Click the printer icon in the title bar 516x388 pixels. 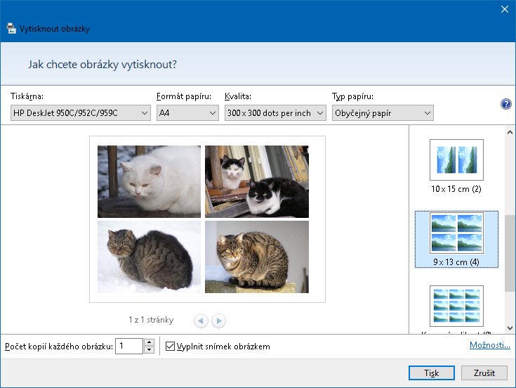click(11, 28)
